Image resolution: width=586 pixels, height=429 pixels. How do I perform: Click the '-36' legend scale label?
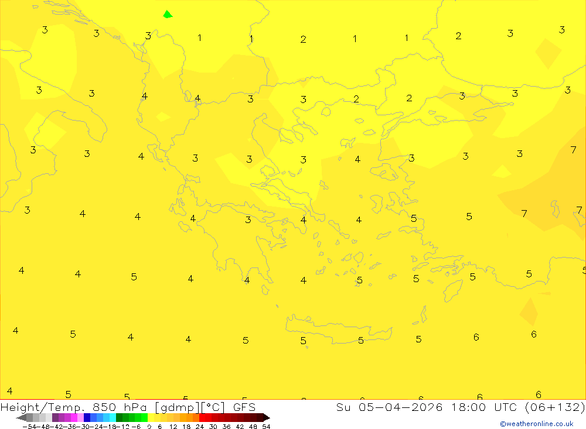[70, 426]
